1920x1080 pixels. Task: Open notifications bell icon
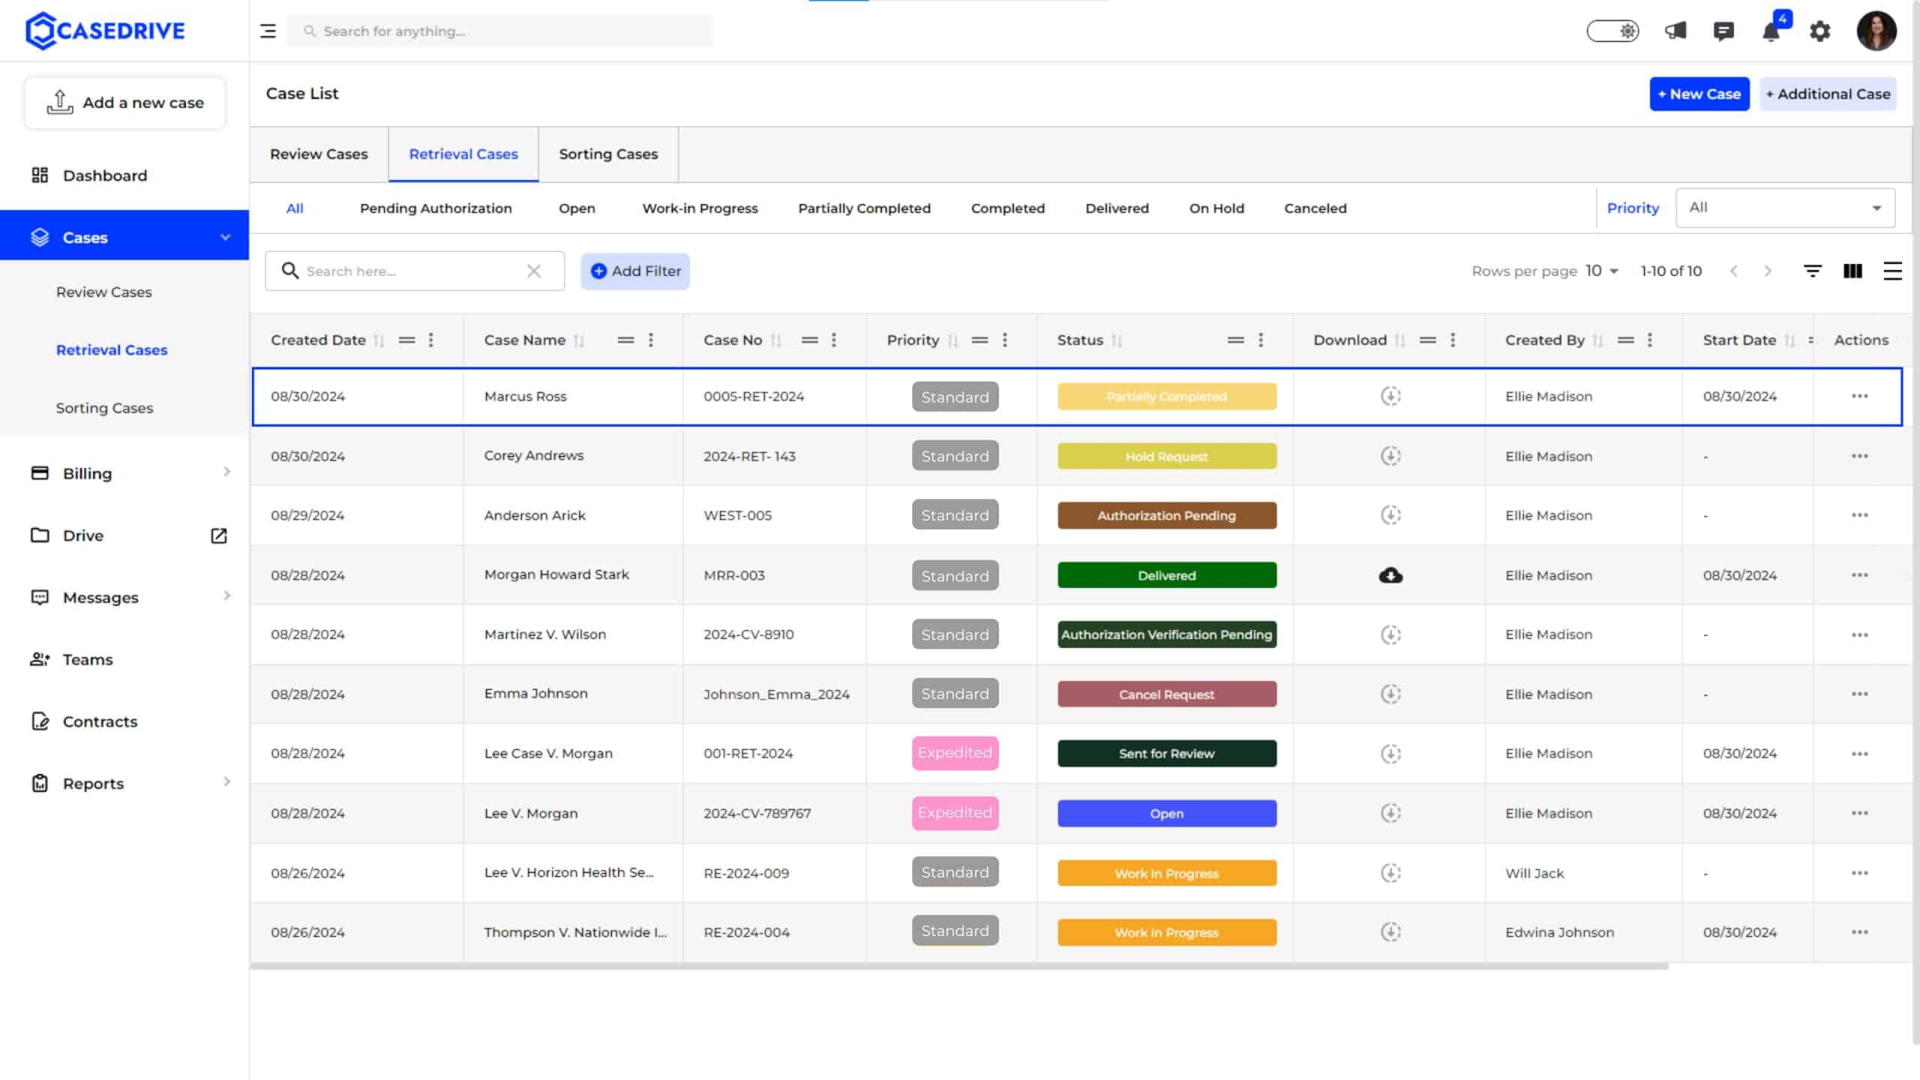1771,31
